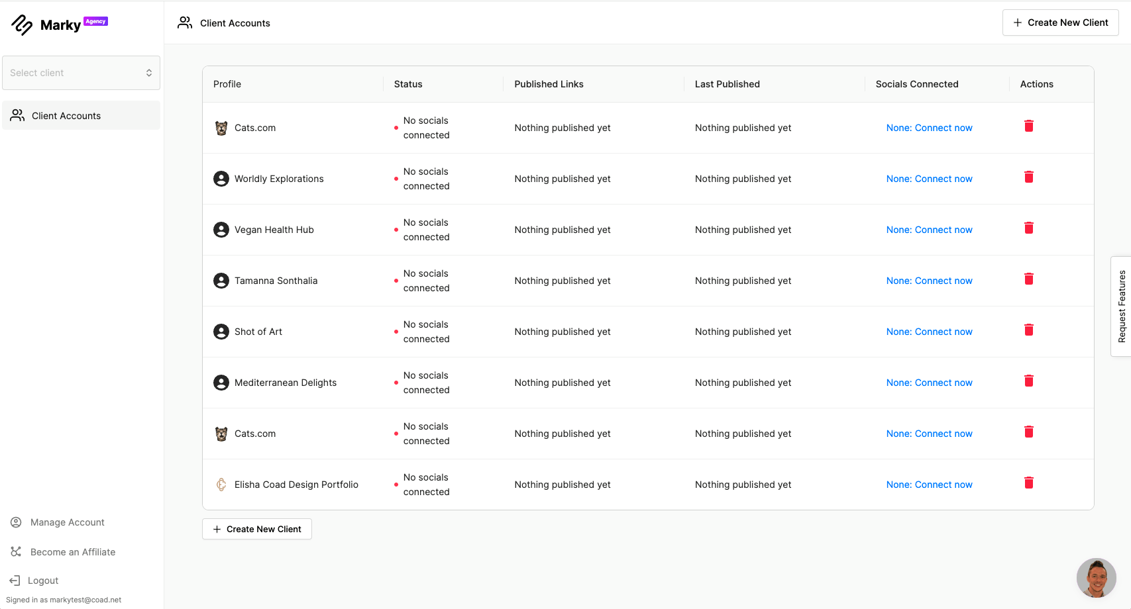Log out of the account

pyautogui.click(x=43, y=581)
